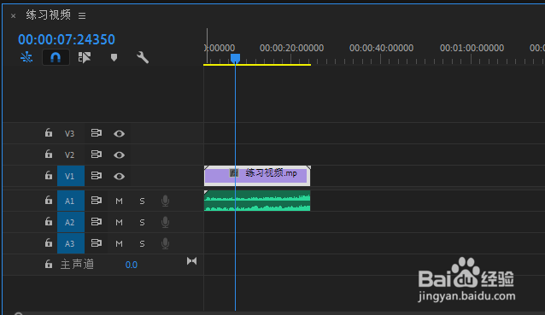Toggle A2 track targeting
Screen dimensions: 545x315
click(x=71, y=222)
